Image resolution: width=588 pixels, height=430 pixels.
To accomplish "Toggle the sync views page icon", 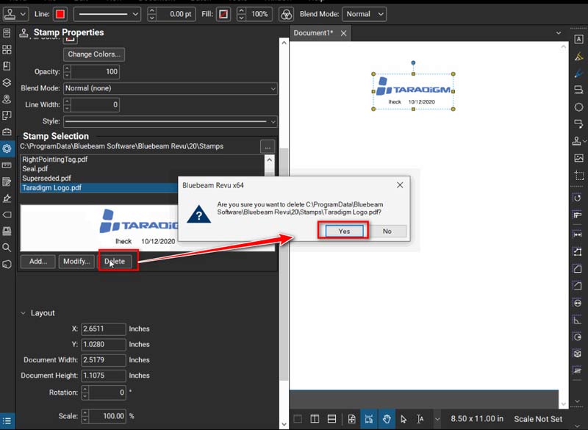I will pyautogui.click(x=352, y=419).
